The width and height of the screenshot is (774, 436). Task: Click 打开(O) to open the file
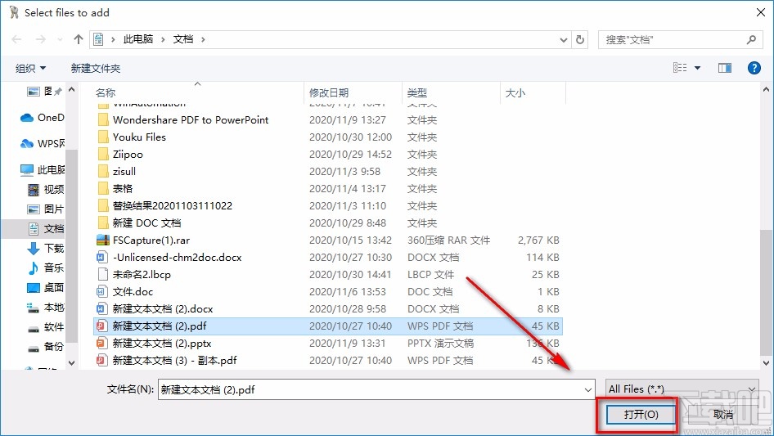click(x=641, y=414)
